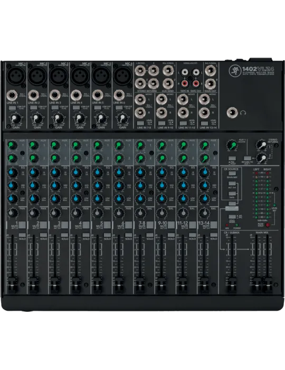Mute stereo channel 13-14

pyautogui.click(x=214, y=225)
